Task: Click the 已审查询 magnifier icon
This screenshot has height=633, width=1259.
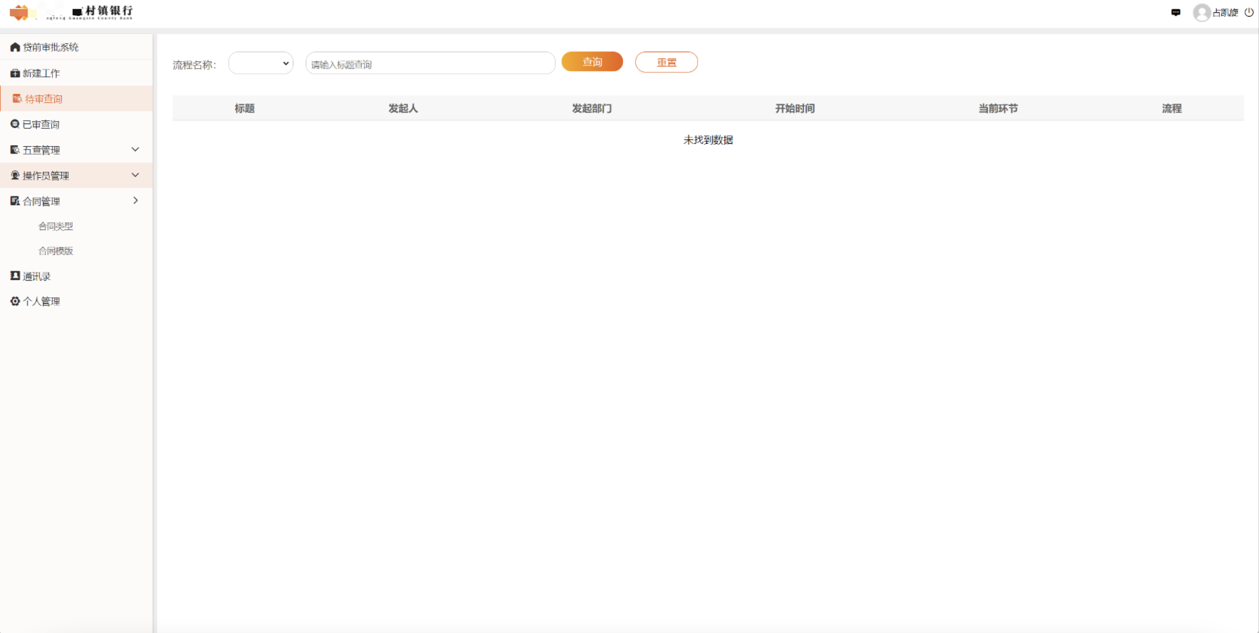Action: coord(15,124)
